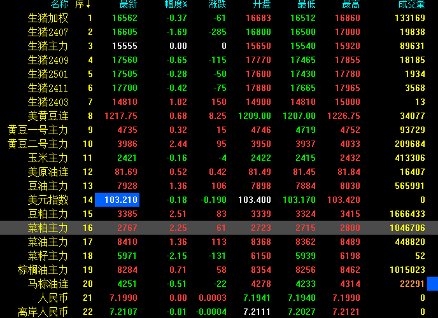The height and width of the screenshot is (318, 438).
Task: Click the 开盘 column header
Action: 262,4
